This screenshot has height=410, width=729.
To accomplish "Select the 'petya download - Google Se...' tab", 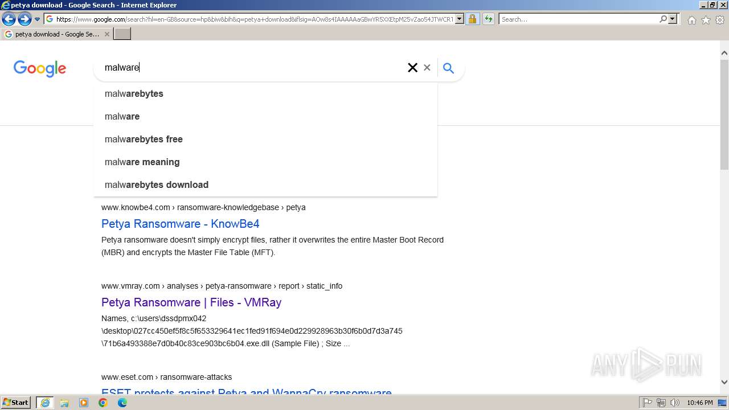I will pyautogui.click(x=57, y=34).
